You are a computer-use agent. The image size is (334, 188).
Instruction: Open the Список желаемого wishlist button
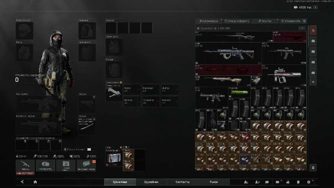237,21
